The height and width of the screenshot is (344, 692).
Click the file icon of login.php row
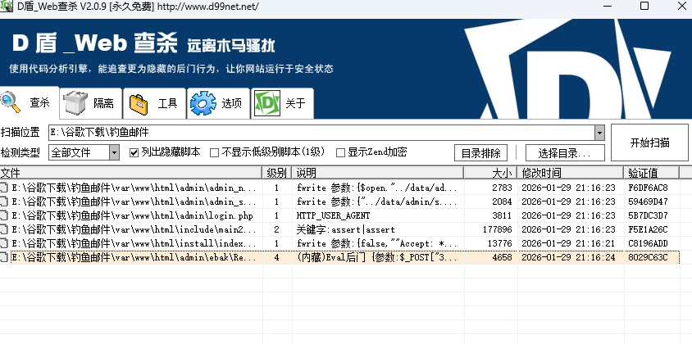pos(5,215)
